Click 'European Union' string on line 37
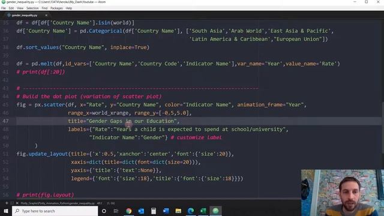Viewport: 384px width, 216px height. pyautogui.click(x=298, y=39)
